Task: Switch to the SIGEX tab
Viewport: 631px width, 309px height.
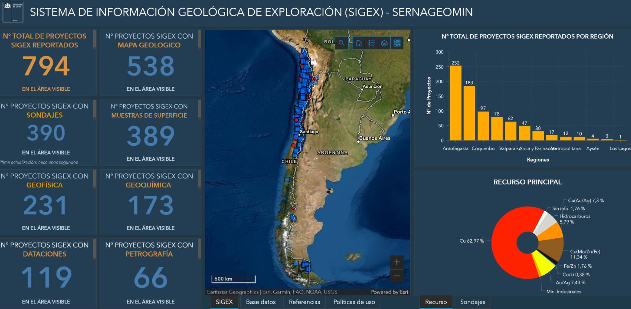Action: click(x=224, y=302)
